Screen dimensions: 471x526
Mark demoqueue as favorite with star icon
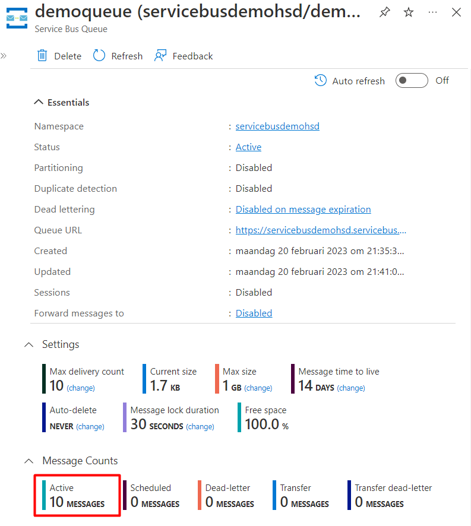[409, 12]
